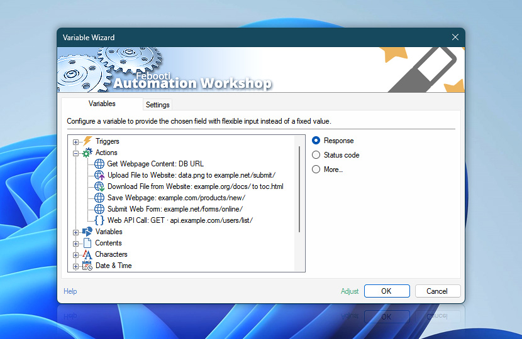Viewport: 522px width, 339px height.
Task: Click the Characters letter A icon
Action: click(87, 254)
